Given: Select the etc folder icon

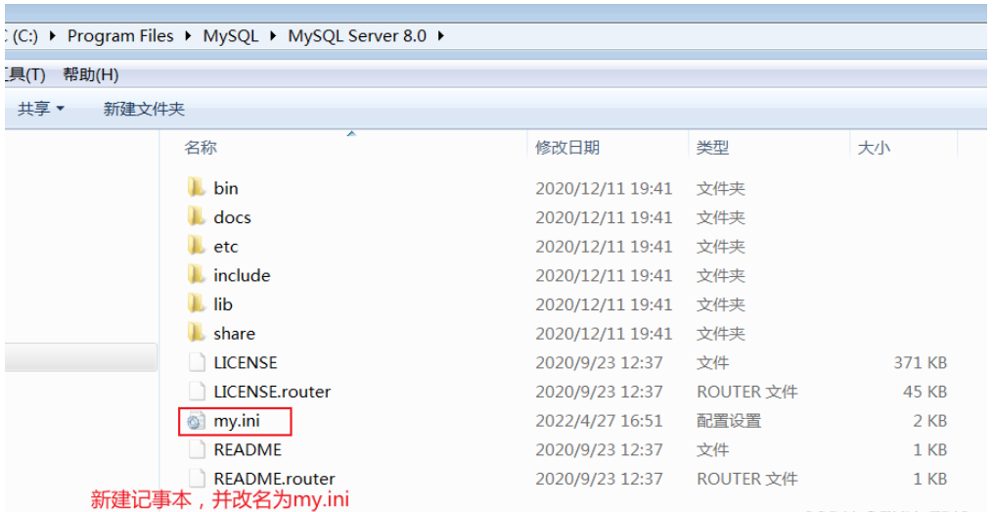Looking at the screenshot, I should (x=197, y=246).
